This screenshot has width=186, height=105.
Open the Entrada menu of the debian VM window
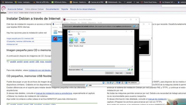coord(84,23)
